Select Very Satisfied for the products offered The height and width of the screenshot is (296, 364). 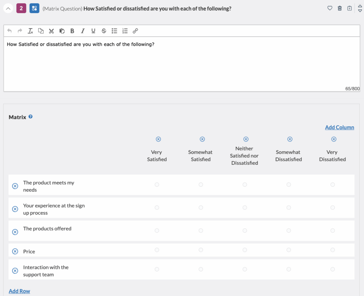pyautogui.click(x=157, y=230)
